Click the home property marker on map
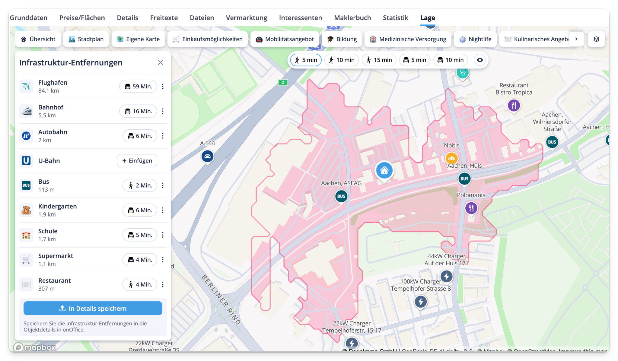The width and height of the screenshot is (618, 361). tap(384, 171)
